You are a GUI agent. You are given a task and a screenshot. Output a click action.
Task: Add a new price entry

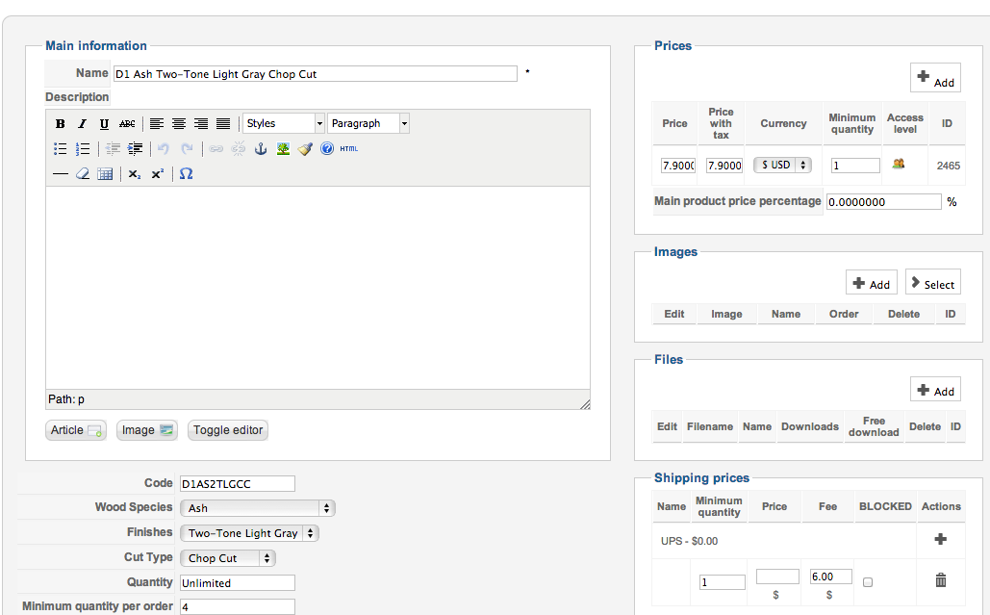(935, 79)
